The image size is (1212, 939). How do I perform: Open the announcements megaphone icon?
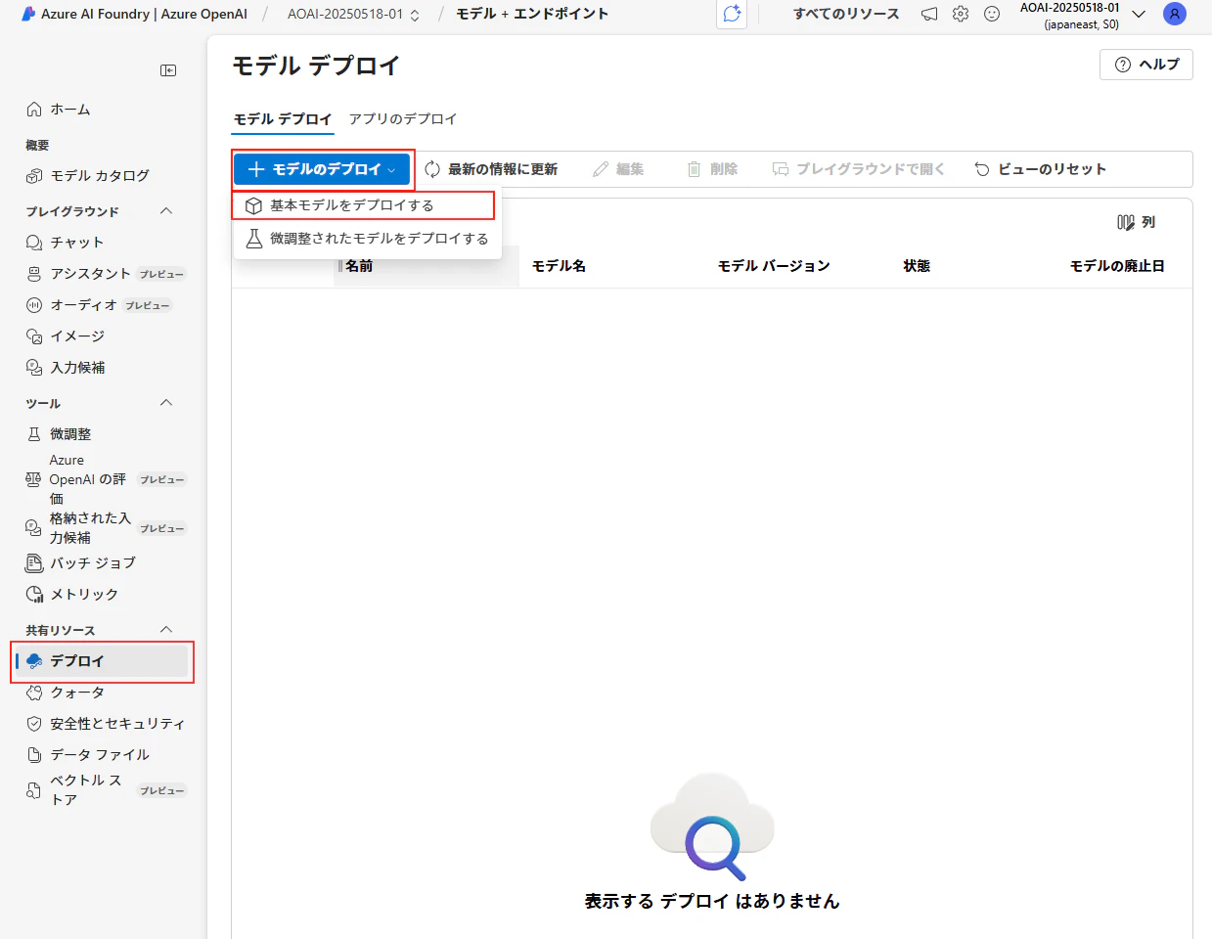click(x=929, y=14)
